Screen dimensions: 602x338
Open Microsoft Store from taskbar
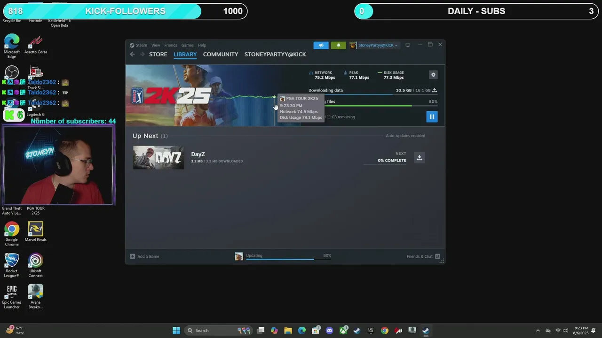316,330
